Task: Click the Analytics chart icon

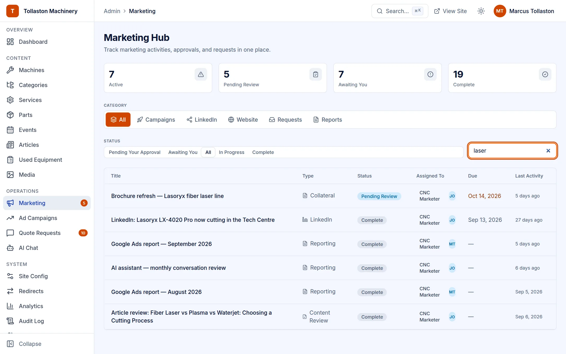Action: pos(10,306)
